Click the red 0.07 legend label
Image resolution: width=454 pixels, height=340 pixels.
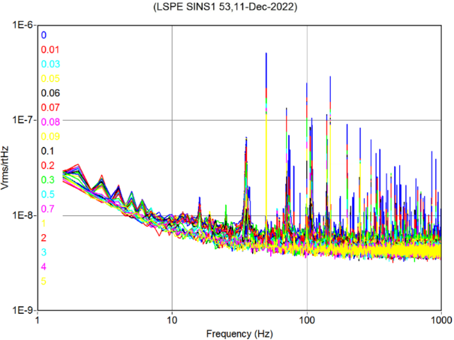50,107
